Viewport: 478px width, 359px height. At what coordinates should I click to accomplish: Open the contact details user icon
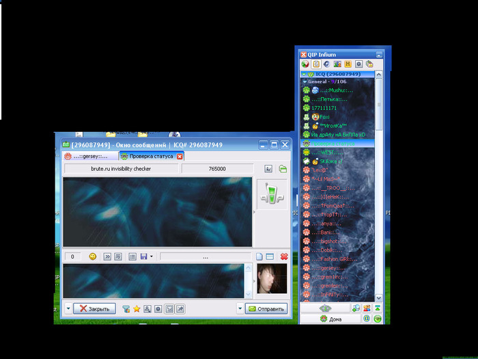(147, 309)
